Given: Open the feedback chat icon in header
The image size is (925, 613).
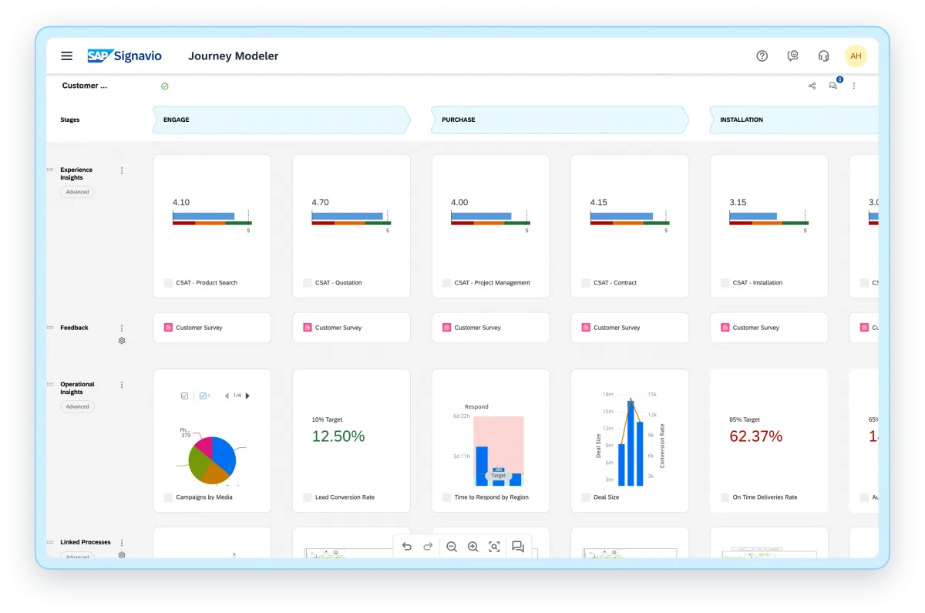Looking at the screenshot, I should click(x=792, y=56).
